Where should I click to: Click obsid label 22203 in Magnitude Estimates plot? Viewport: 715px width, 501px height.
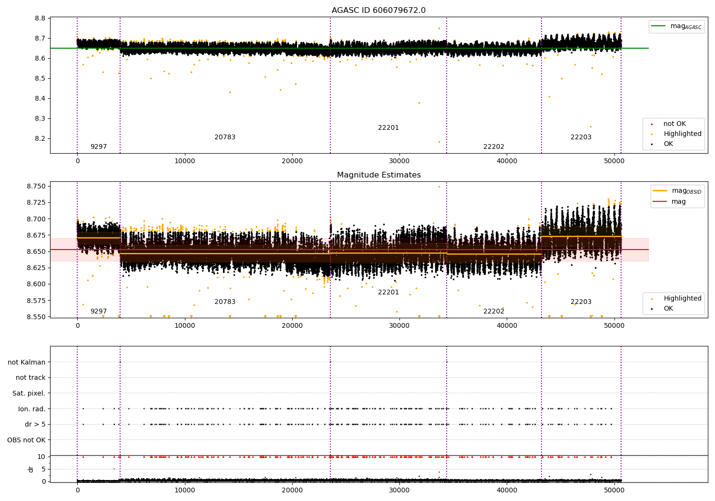[x=581, y=302]
